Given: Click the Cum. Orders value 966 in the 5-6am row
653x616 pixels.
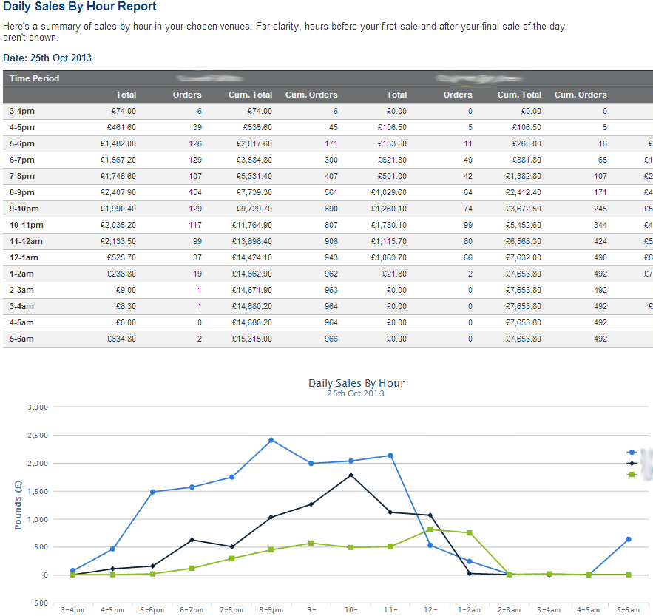Looking at the screenshot, I should (x=331, y=339).
